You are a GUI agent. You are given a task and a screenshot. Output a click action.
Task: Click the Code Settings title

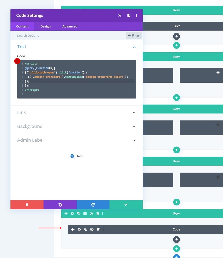coord(30,15)
